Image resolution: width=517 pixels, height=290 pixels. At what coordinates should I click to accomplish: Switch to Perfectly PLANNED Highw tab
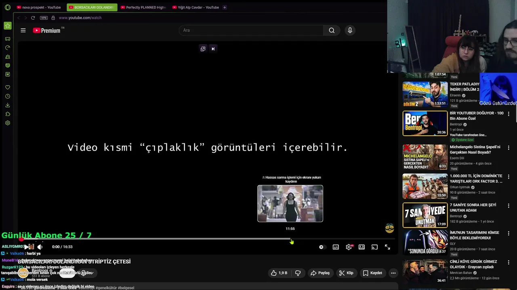pos(143,7)
